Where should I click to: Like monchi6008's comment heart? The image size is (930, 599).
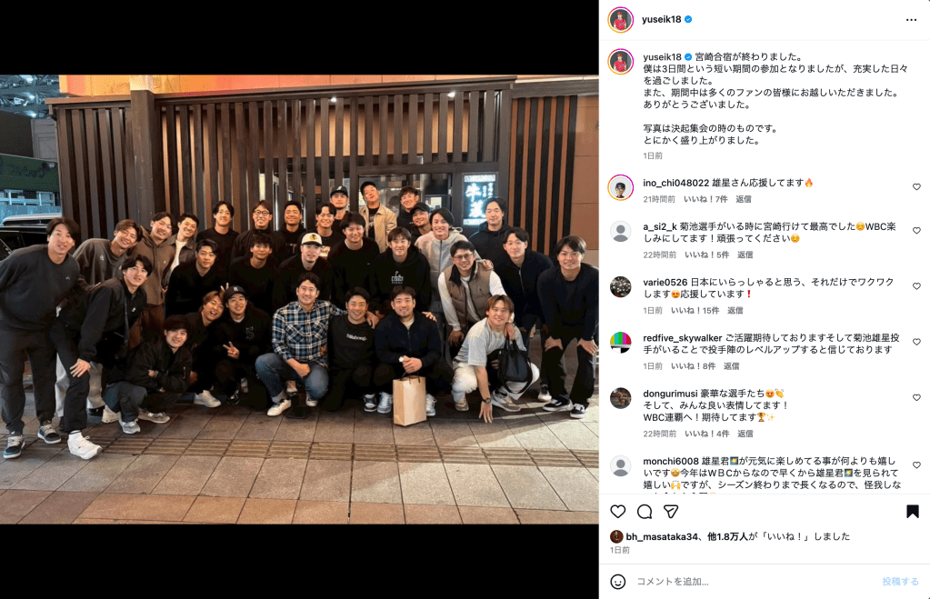coord(916,465)
